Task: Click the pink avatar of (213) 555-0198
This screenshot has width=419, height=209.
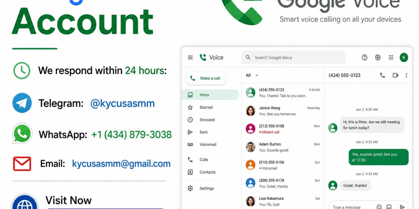Action: tap(250, 129)
